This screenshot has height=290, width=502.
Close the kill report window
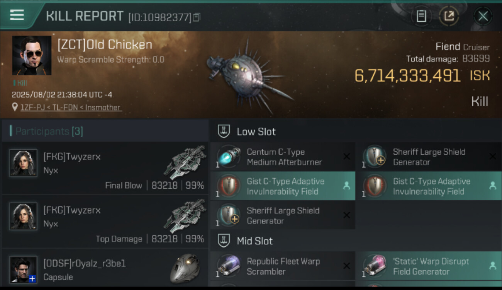(483, 16)
